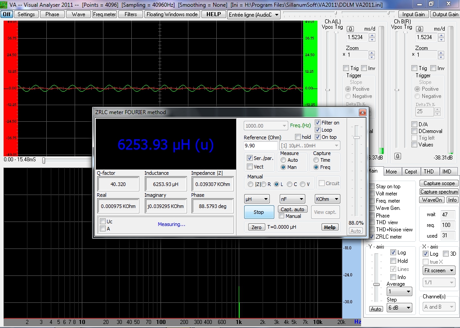Adjust the Y-axis vertical slider
The image size is (460, 328).
(376, 284)
